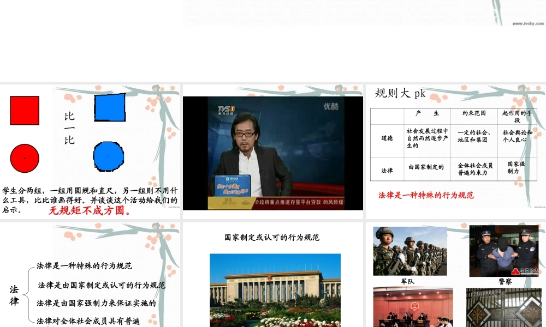Open the TVS news anchor video slide

pos(272,152)
